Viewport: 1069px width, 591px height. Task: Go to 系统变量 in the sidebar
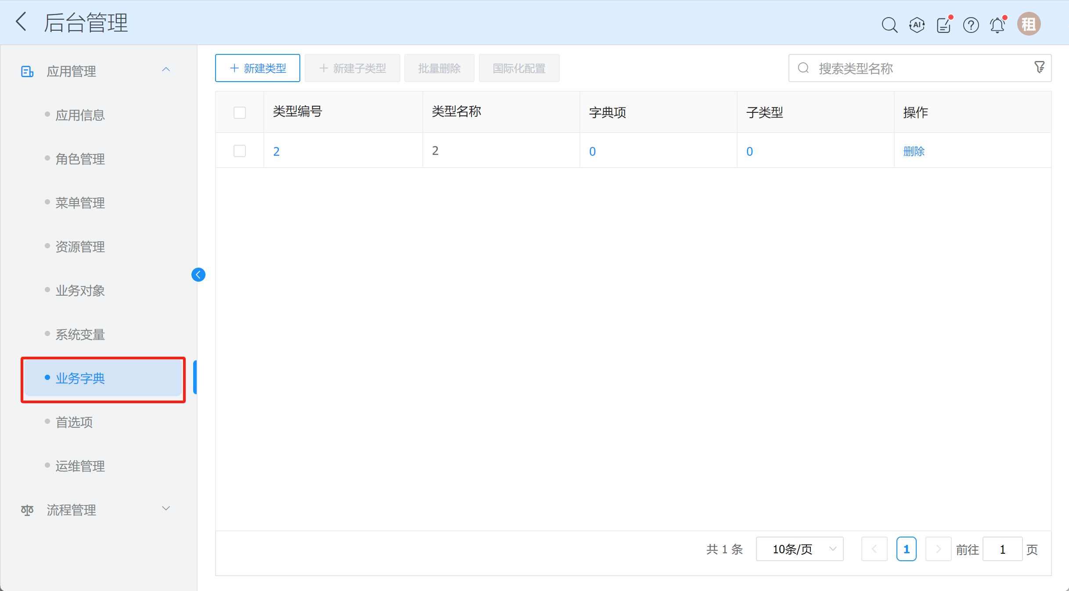80,334
